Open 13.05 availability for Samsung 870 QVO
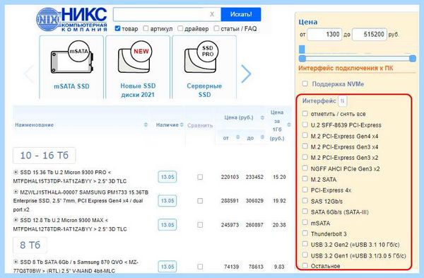 (167, 267)
